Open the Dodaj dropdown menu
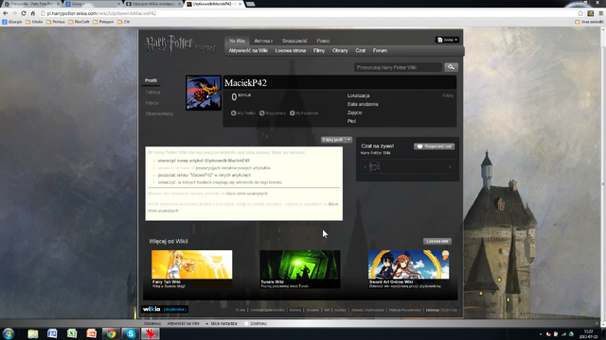This screenshot has width=606, height=340. [x=447, y=40]
